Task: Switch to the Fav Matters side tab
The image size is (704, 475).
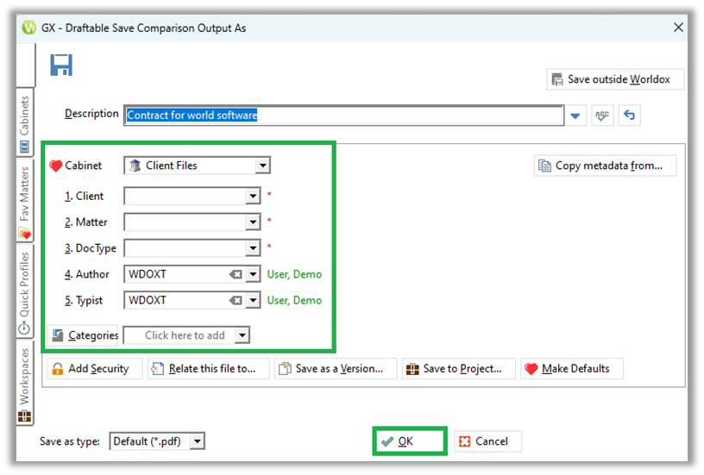Action: [x=25, y=200]
